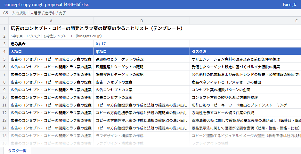Switch to the タスク一覧 sheet tab
301x154 pixels.
17,150
